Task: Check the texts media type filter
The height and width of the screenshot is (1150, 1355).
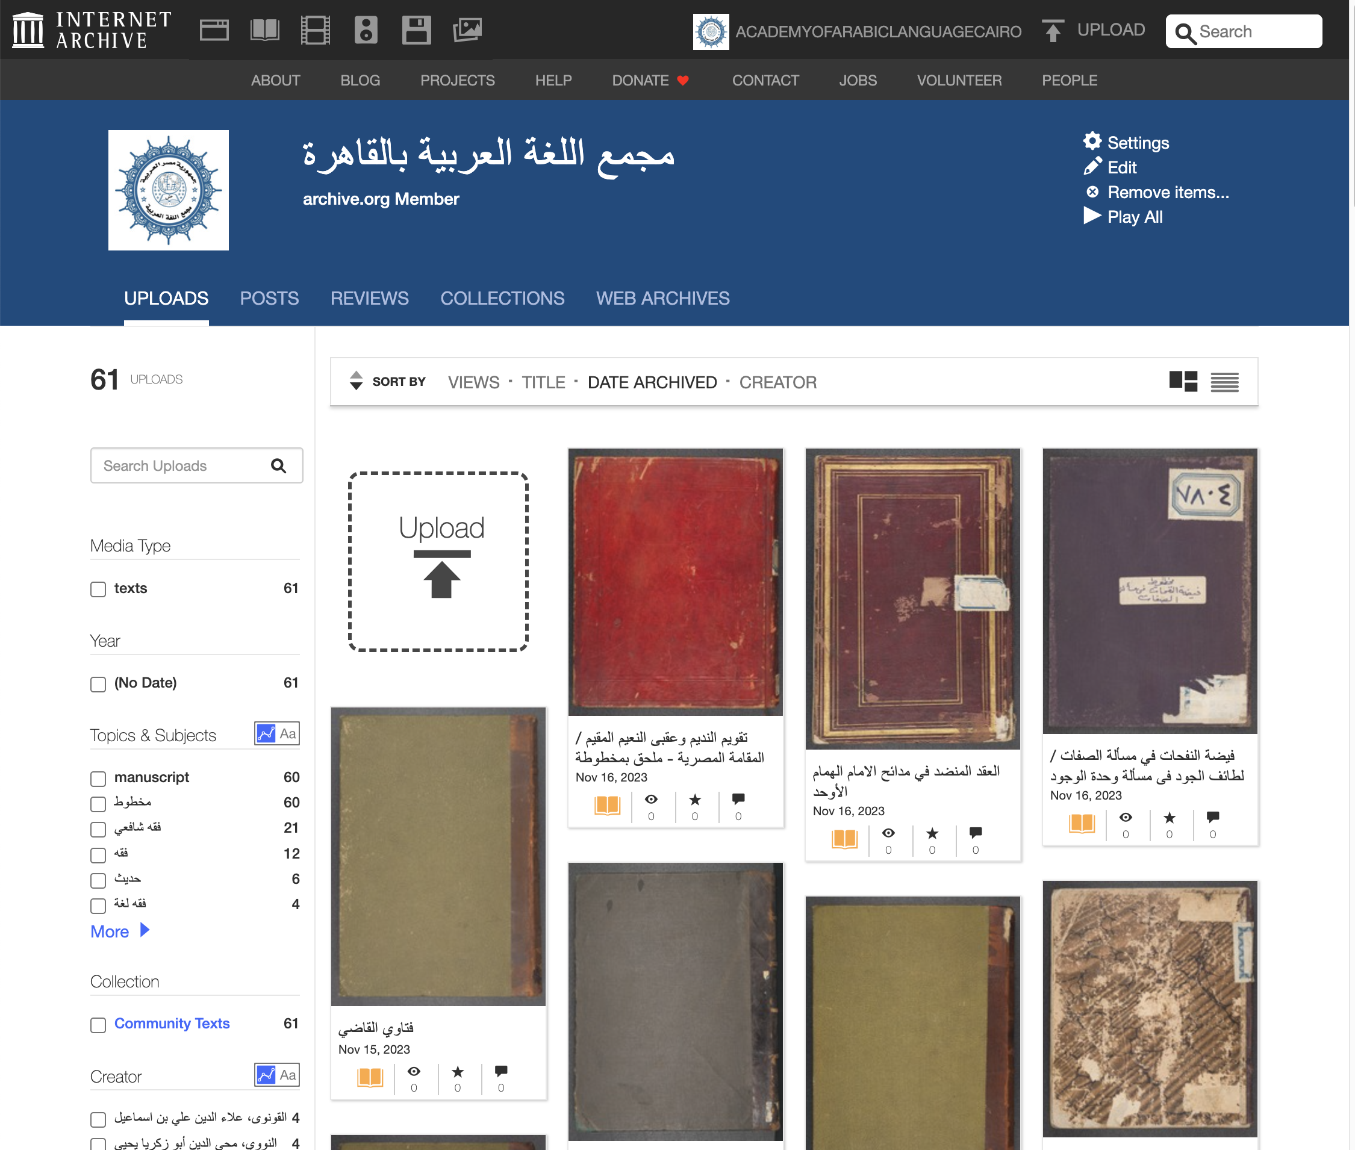Action: [x=98, y=589]
